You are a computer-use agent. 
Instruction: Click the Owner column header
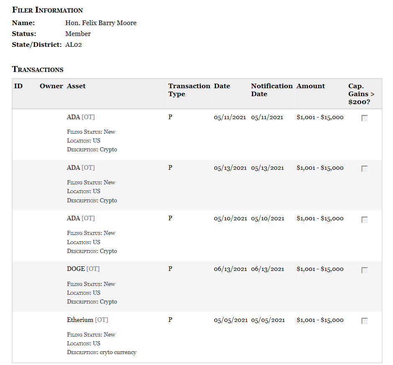coord(51,86)
